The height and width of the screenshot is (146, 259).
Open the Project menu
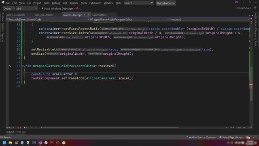[x=37, y=3]
